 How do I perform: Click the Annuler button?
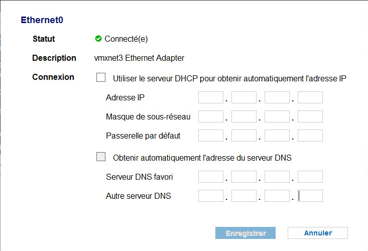318,233
